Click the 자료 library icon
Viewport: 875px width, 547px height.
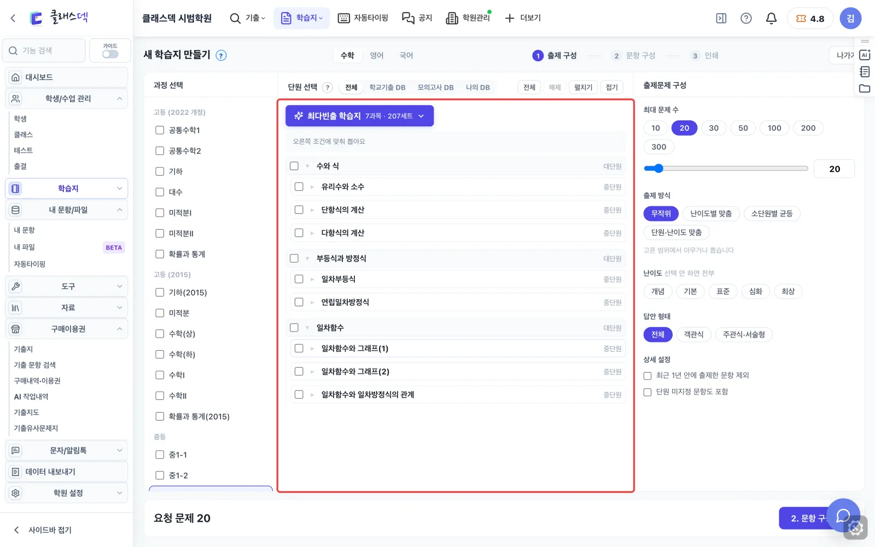click(x=15, y=307)
